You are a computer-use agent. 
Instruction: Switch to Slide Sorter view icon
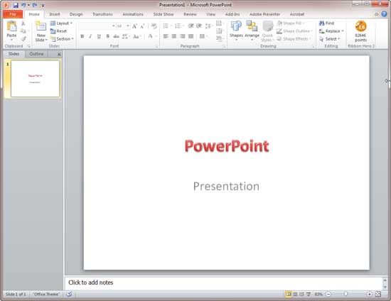coord(295,295)
